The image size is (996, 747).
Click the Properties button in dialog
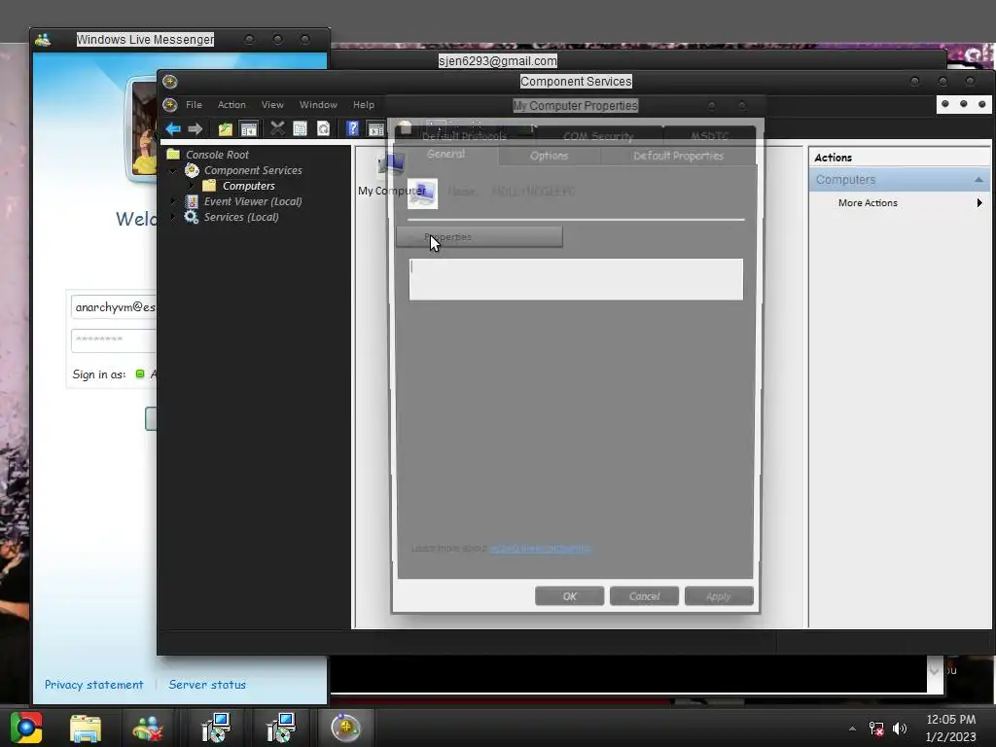[x=480, y=237]
